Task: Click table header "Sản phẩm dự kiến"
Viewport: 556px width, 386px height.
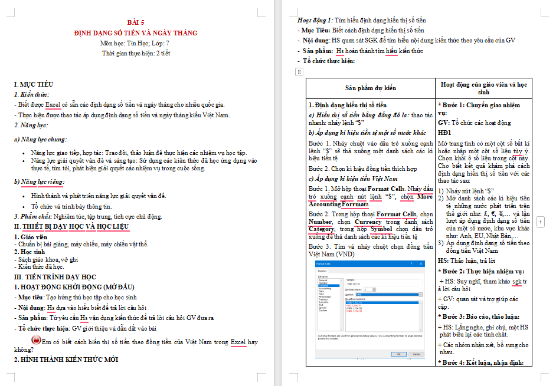Action: (370, 88)
